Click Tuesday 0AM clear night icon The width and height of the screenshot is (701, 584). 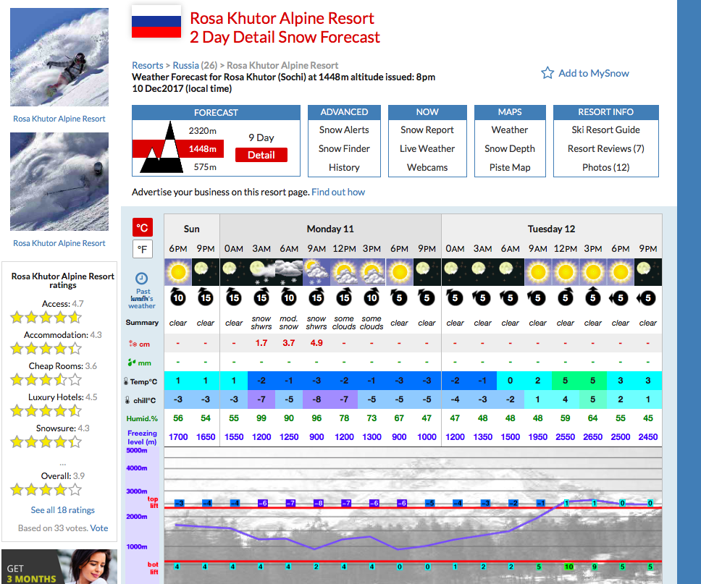coord(455,272)
